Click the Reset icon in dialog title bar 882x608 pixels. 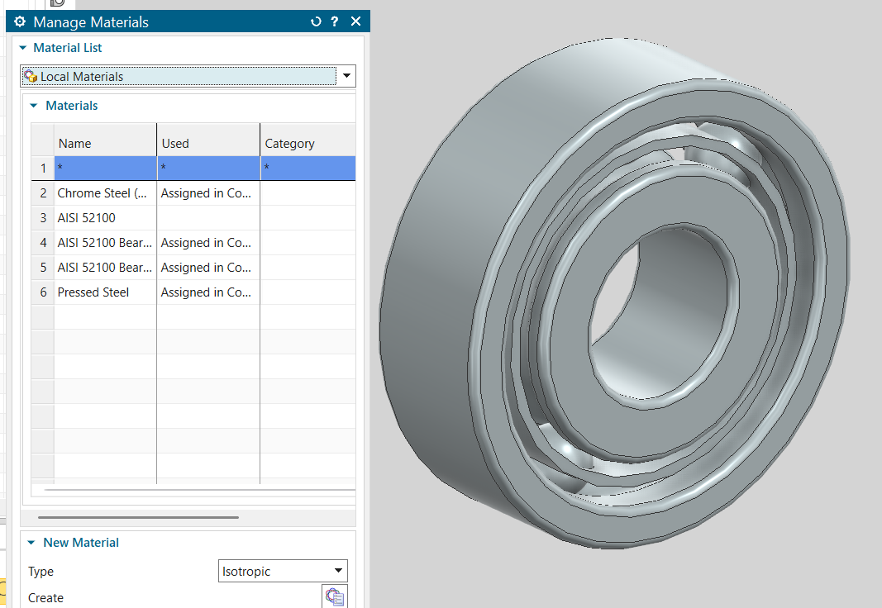(315, 21)
